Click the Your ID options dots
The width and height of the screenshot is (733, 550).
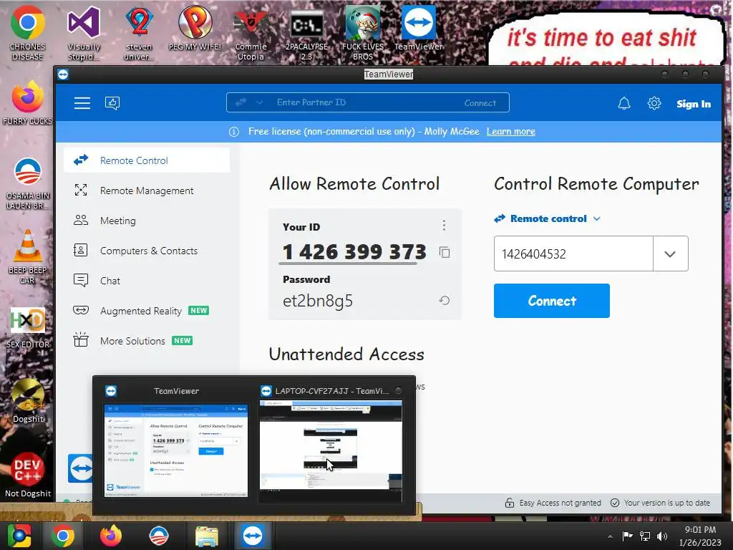click(x=444, y=226)
